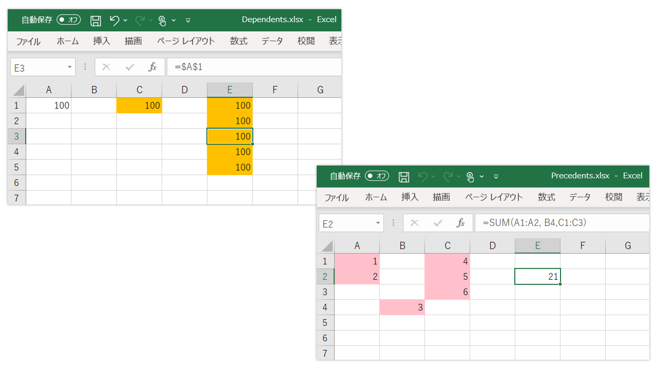Select row 5 header in Precedents.xlsx

(x=325, y=323)
